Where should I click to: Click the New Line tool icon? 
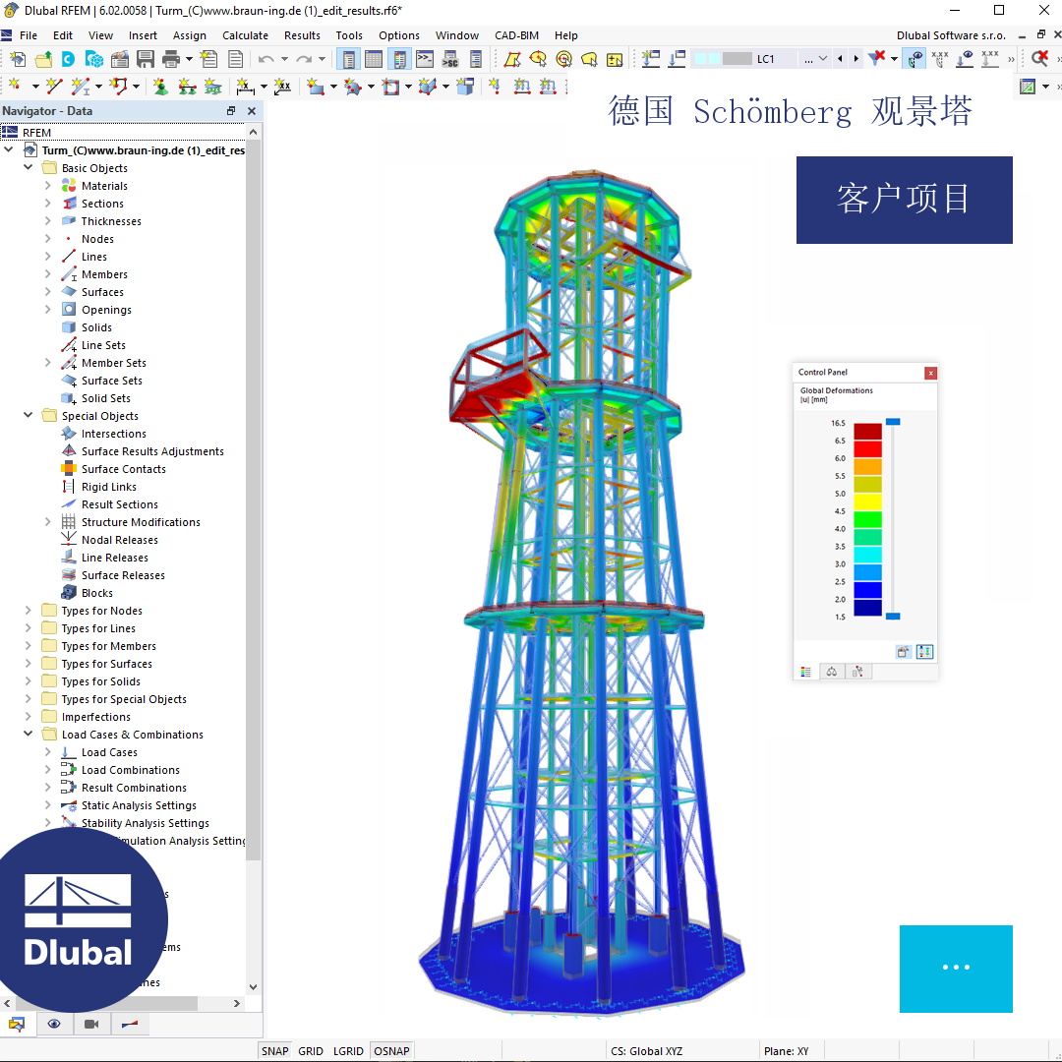53,86
